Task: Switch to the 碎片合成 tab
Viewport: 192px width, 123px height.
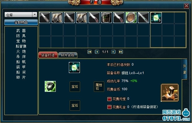Action: click(68, 55)
